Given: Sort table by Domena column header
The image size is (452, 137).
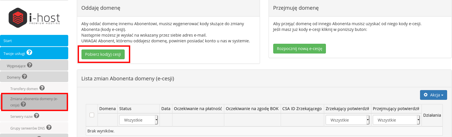Looking at the screenshot, I should (x=107, y=109).
